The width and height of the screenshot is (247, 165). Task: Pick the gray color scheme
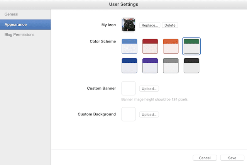[x=171, y=66]
